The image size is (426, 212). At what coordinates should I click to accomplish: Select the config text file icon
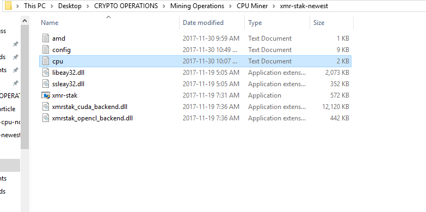point(46,49)
